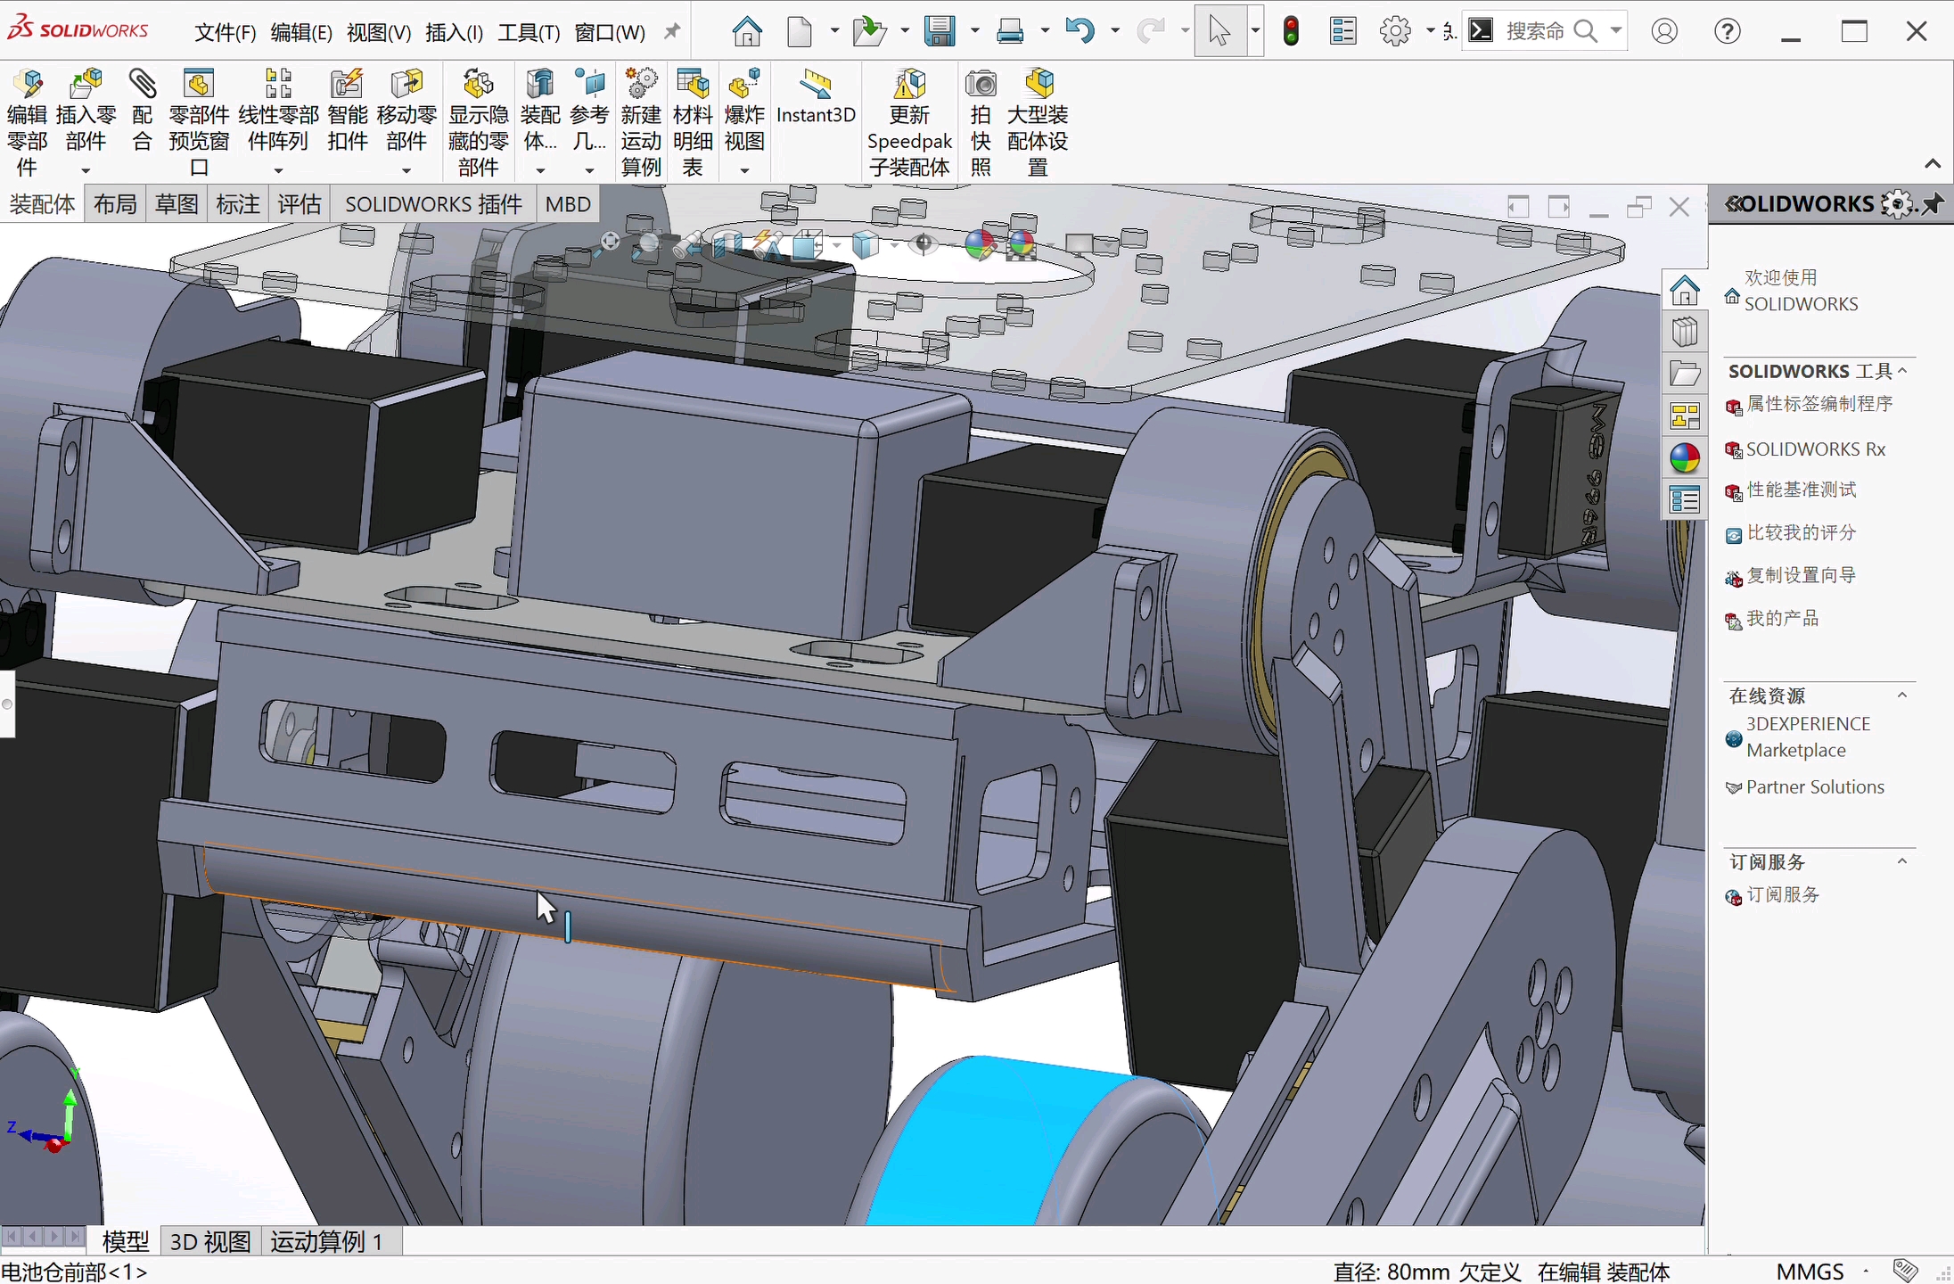
Task: Click 移动零部件 (Move Component) tool
Action: (406, 111)
